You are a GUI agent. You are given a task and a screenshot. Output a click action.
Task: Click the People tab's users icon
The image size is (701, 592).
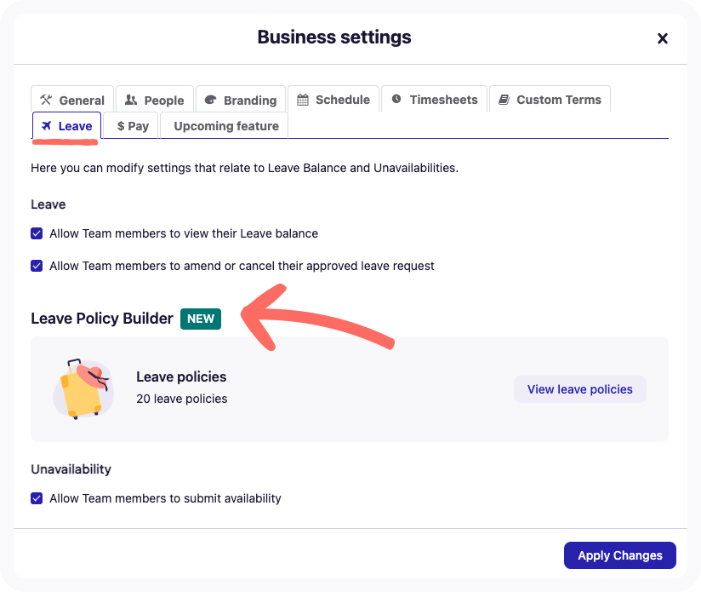point(131,100)
